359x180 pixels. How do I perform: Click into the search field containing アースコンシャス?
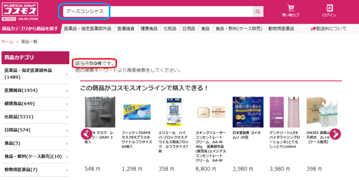tap(158, 11)
